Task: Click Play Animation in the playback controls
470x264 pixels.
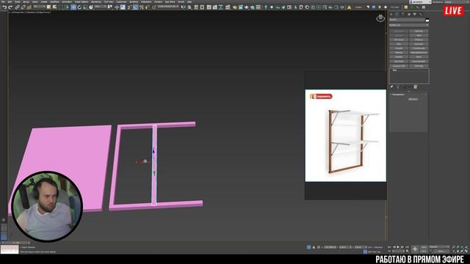Action: [398, 247]
